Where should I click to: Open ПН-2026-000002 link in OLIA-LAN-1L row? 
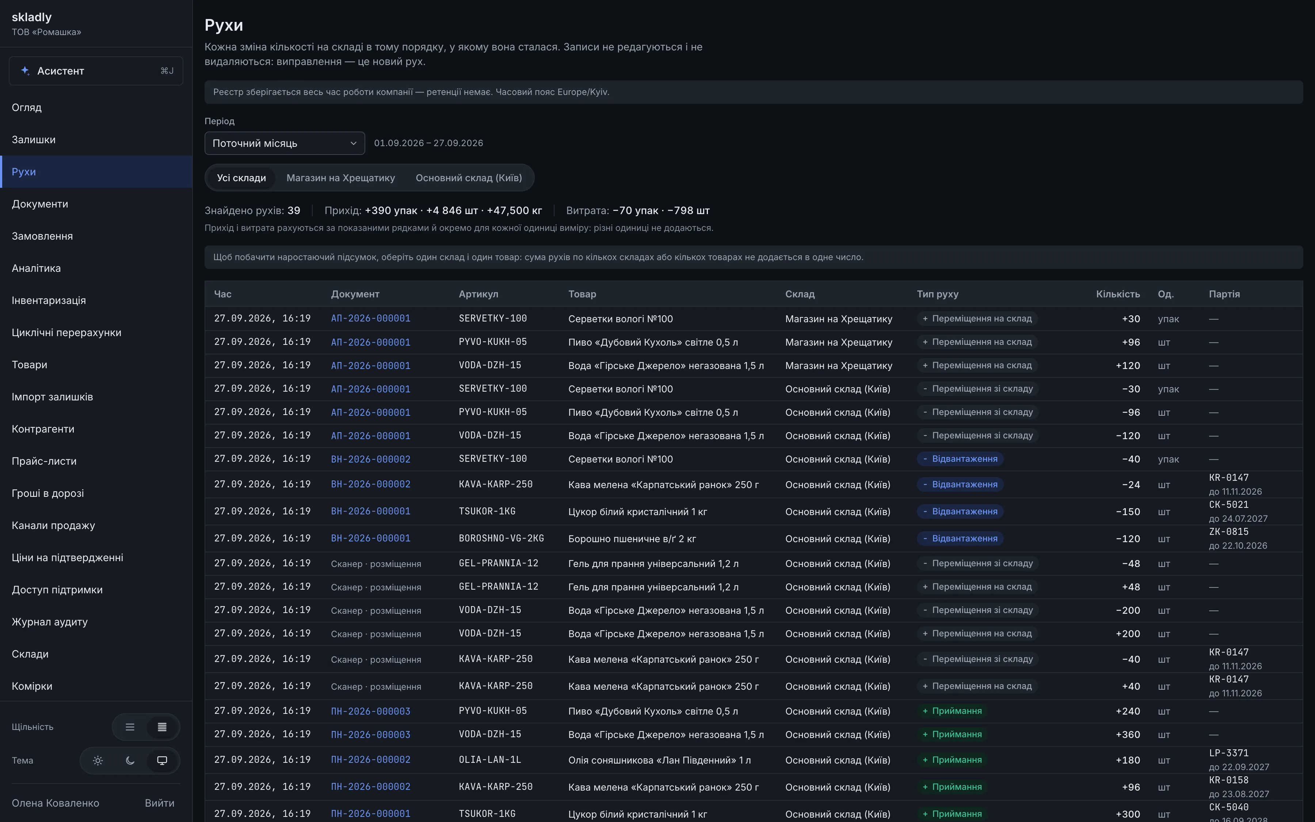(371, 760)
